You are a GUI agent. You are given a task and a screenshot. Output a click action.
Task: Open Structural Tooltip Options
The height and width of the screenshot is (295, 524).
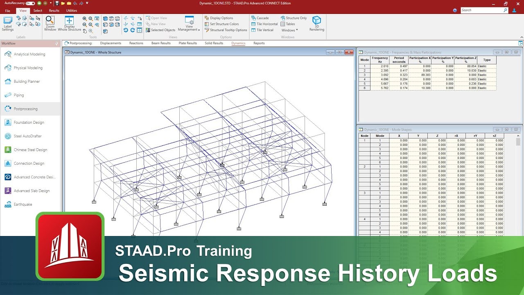[226, 30]
